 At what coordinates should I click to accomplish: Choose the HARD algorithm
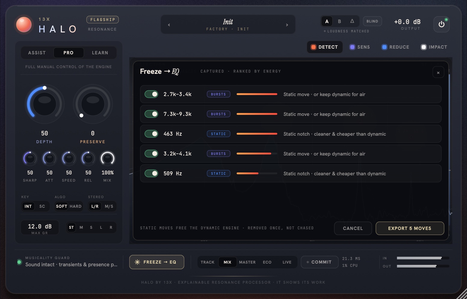tap(76, 206)
